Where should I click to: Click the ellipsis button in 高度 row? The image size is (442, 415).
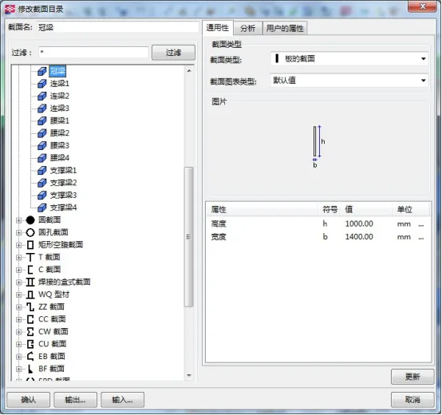point(421,225)
